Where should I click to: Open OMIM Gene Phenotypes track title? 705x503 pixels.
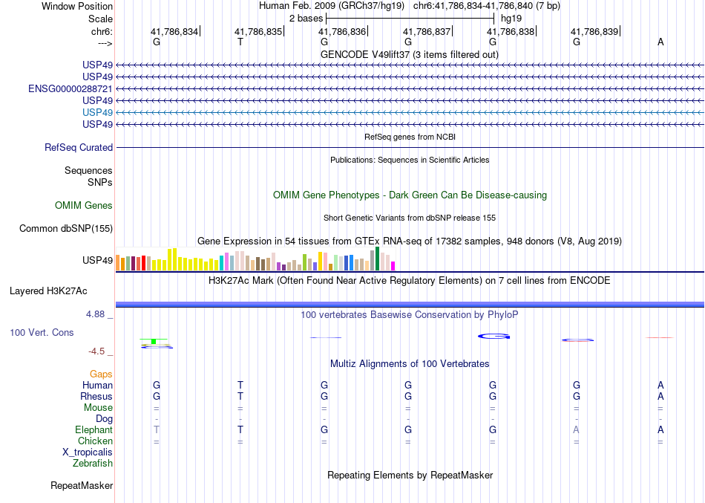tap(410, 195)
